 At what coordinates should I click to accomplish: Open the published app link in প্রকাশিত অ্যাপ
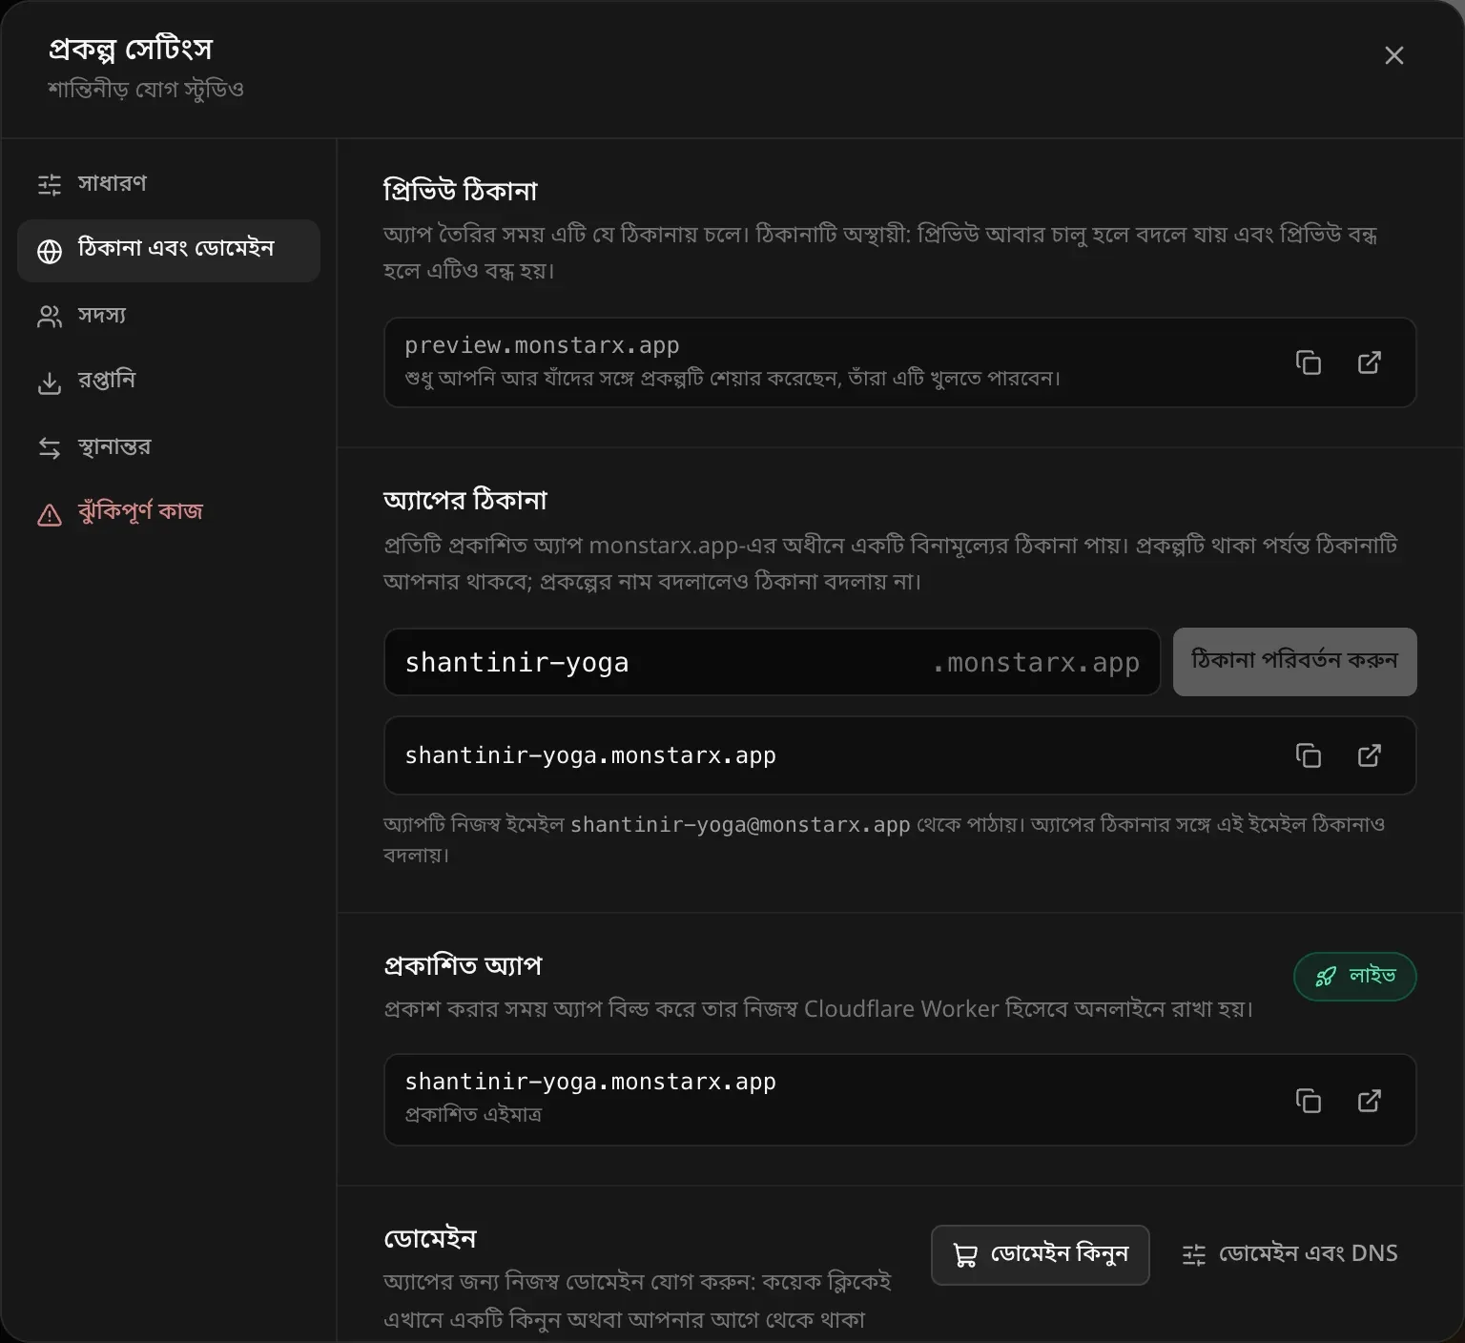pyautogui.click(x=1370, y=1101)
